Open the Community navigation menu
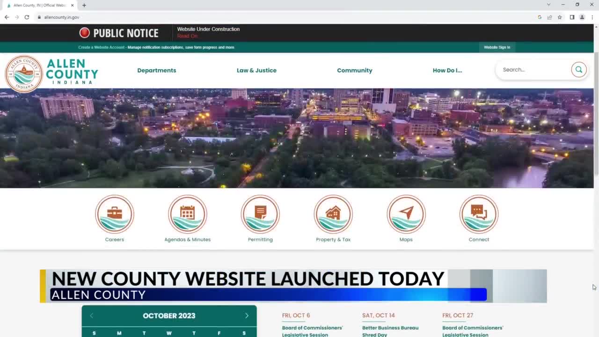 point(354,70)
